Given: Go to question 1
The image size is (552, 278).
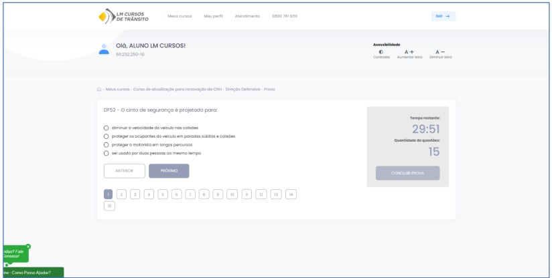Looking at the screenshot, I should click(x=108, y=194).
